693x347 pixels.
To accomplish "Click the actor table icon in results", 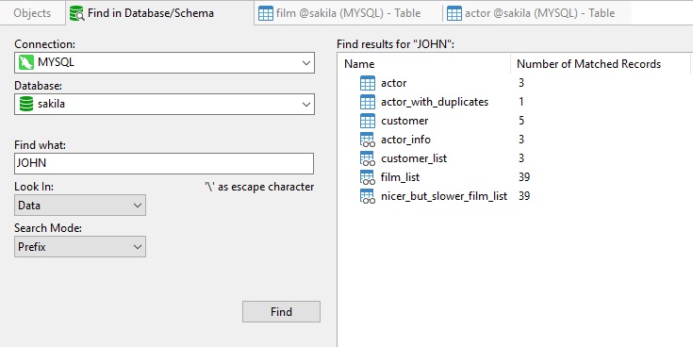I will click(368, 83).
